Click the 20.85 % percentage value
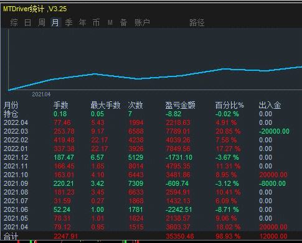 pos(228,131)
